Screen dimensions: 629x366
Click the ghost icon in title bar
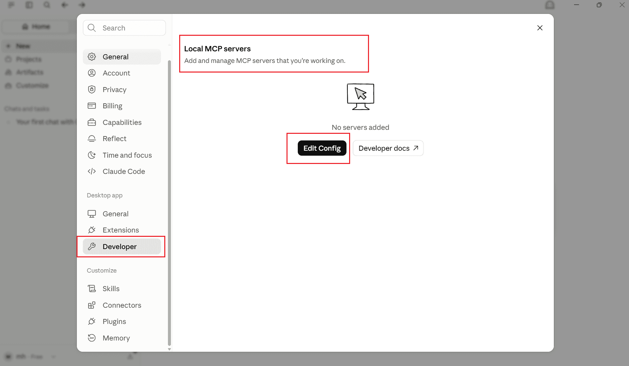point(550,5)
